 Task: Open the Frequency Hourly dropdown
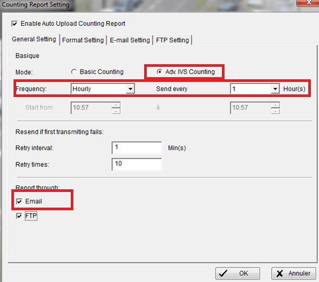103,89
